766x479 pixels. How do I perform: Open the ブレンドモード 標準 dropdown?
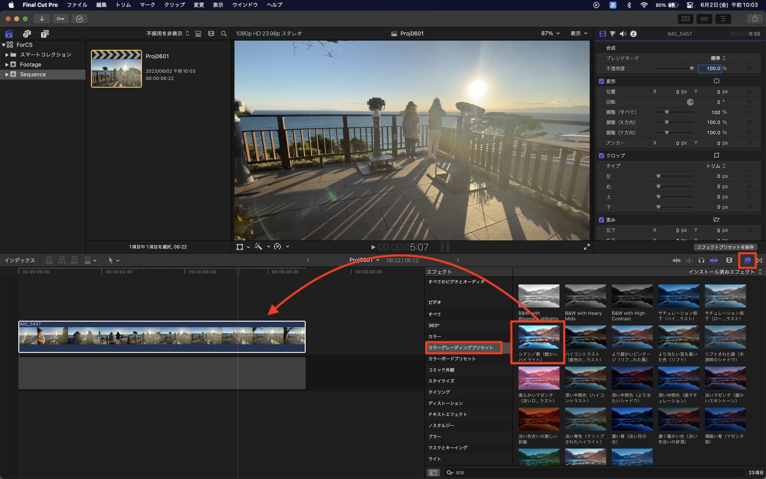pos(718,58)
